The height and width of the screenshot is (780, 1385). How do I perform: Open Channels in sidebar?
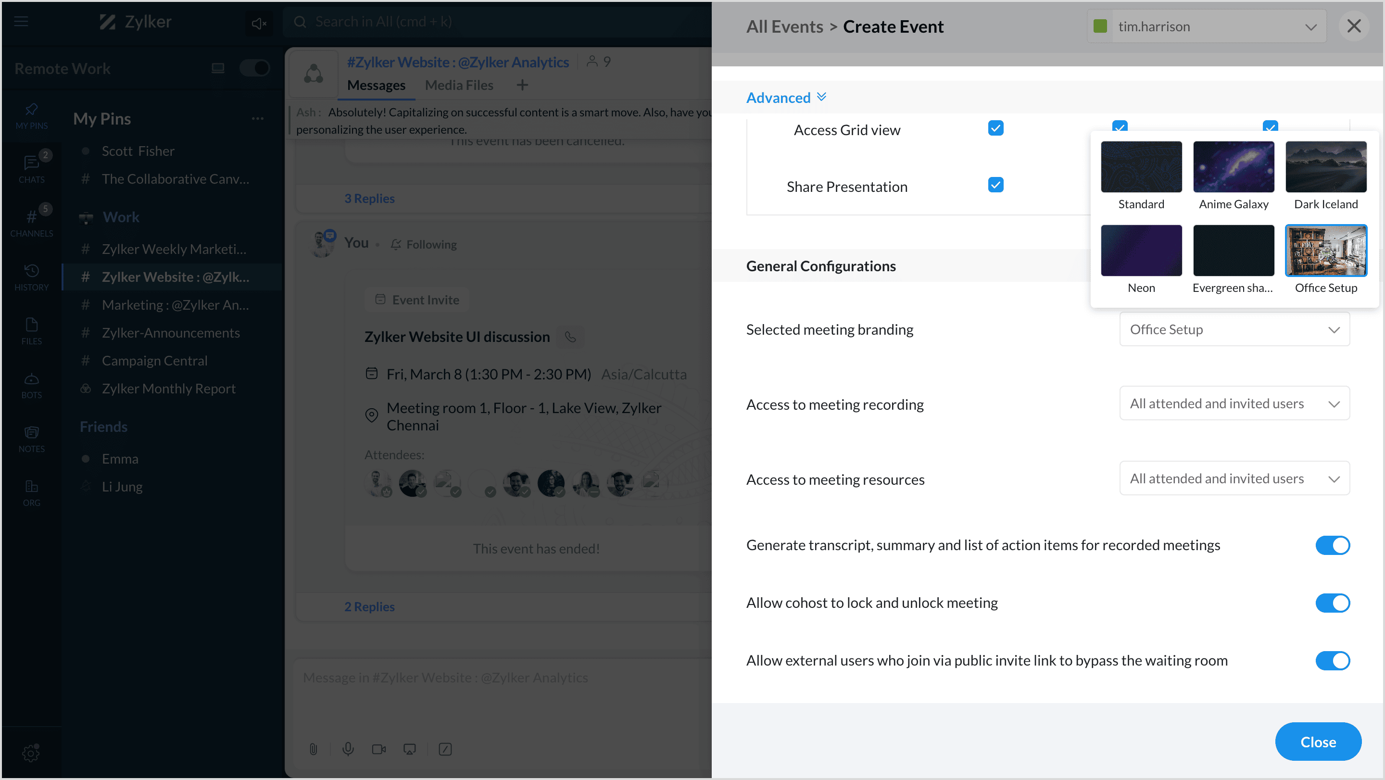click(32, 223)
